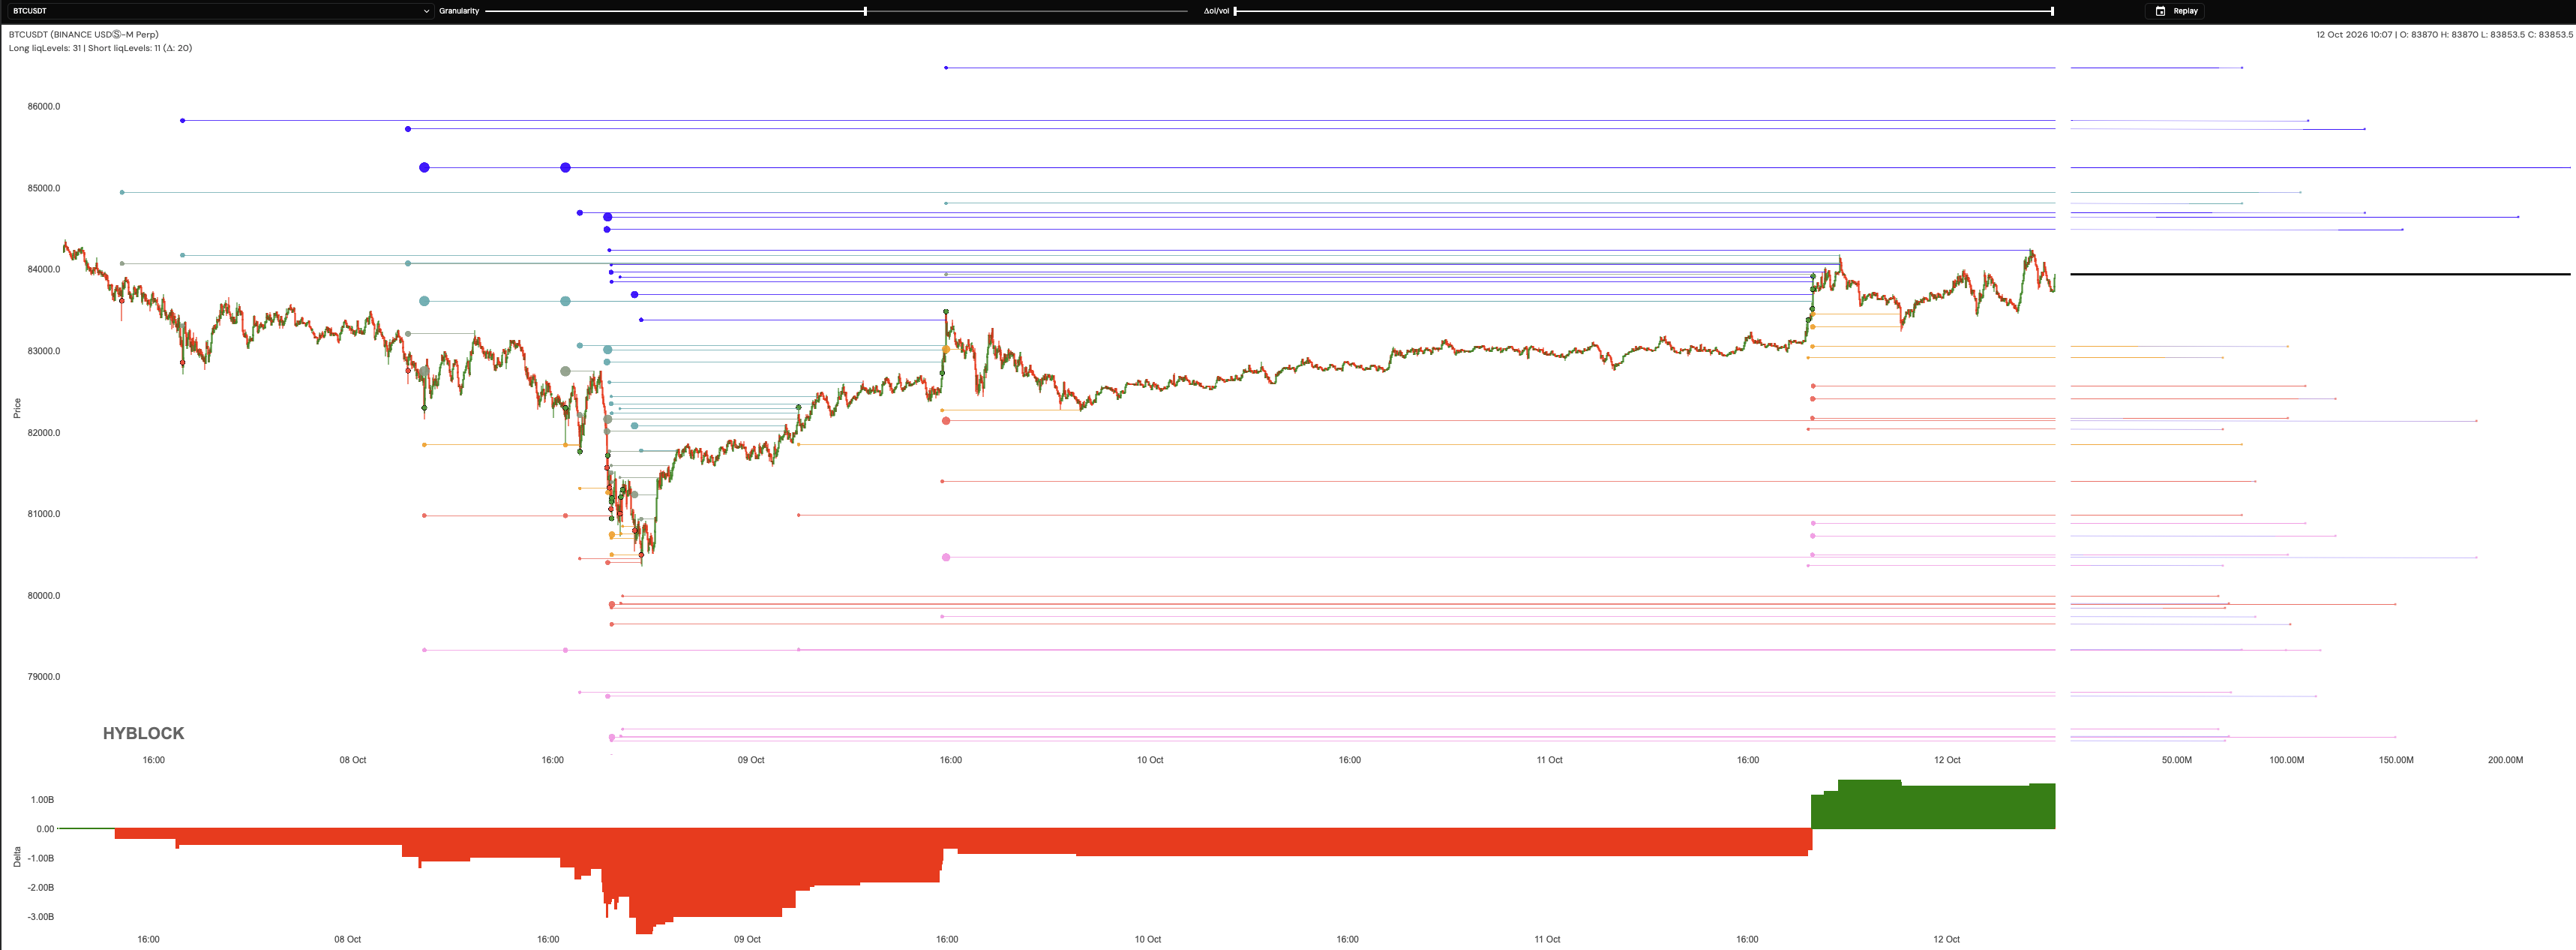
Task: Click the 50.00M volume axis label
Action: click(2176, 760)
